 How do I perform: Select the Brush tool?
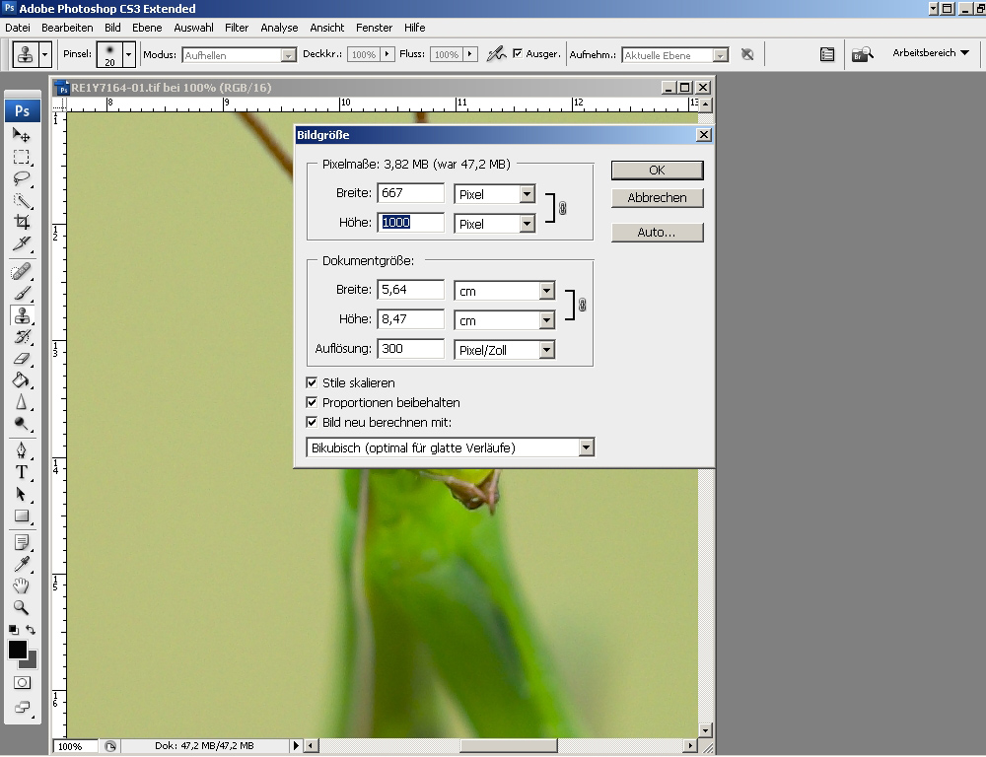[x=22, y=293]
